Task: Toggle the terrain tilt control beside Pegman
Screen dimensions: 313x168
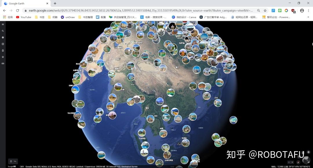Action: 15,161
